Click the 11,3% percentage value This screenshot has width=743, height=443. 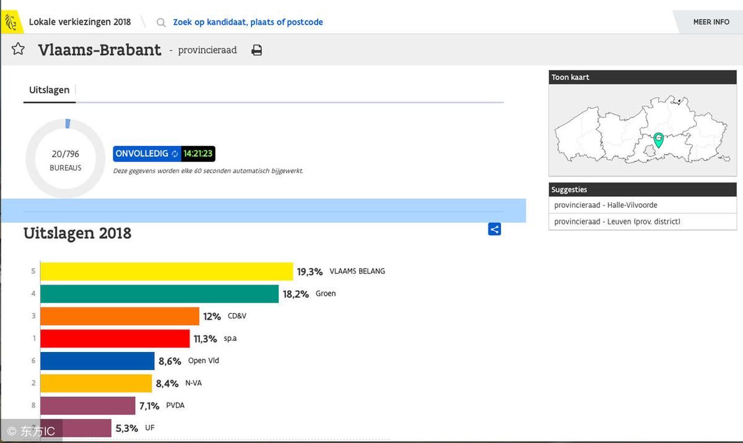[206, 338]
